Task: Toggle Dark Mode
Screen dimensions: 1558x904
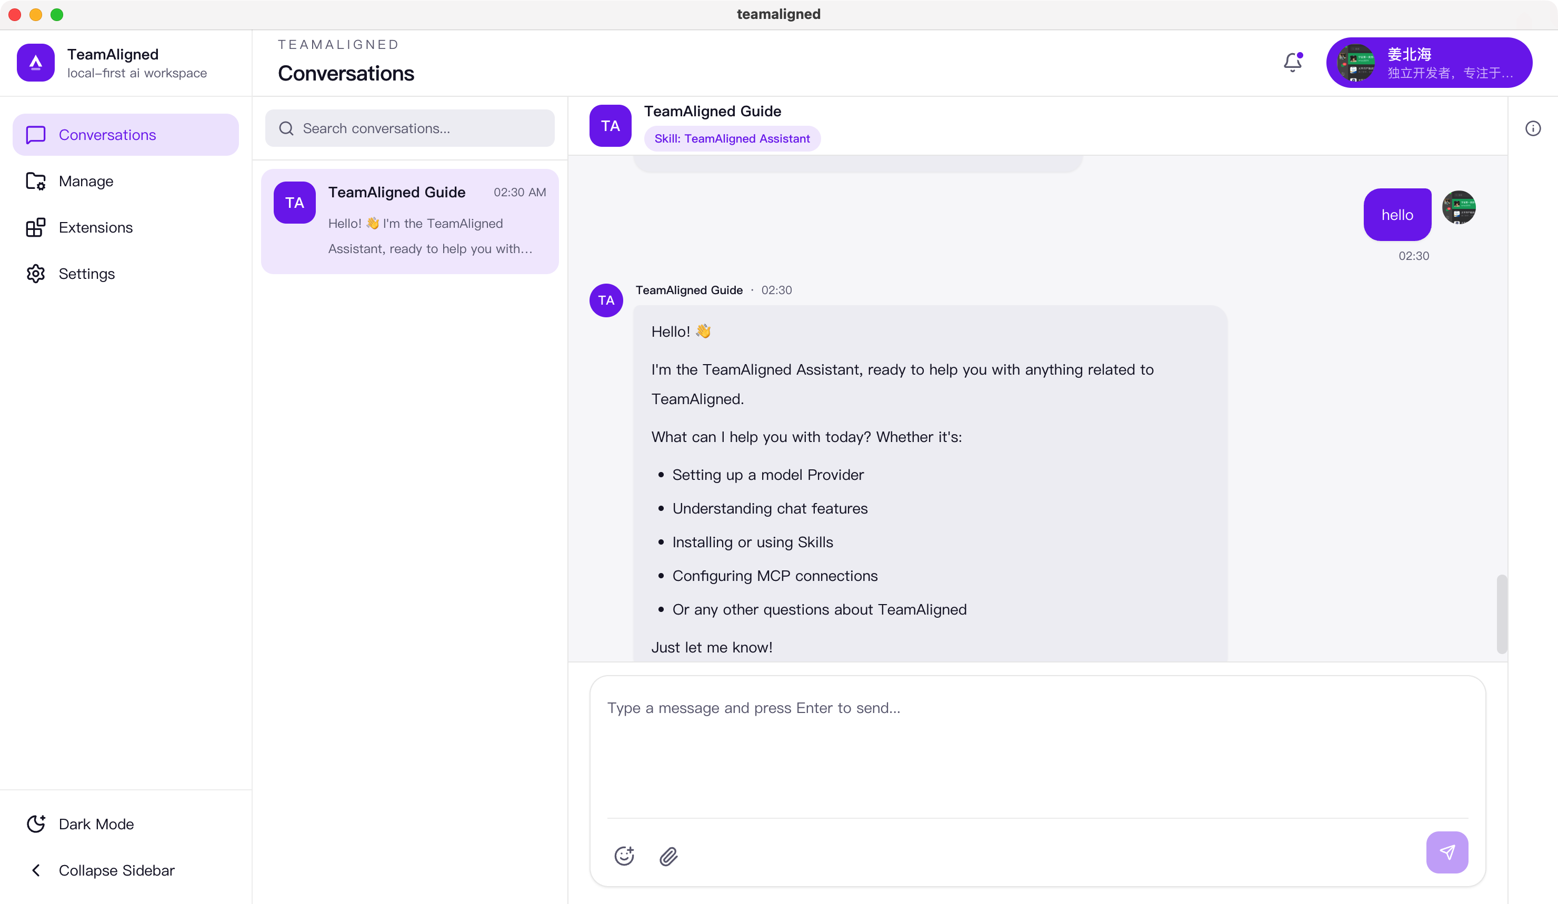Action: [x=125, y=823]
